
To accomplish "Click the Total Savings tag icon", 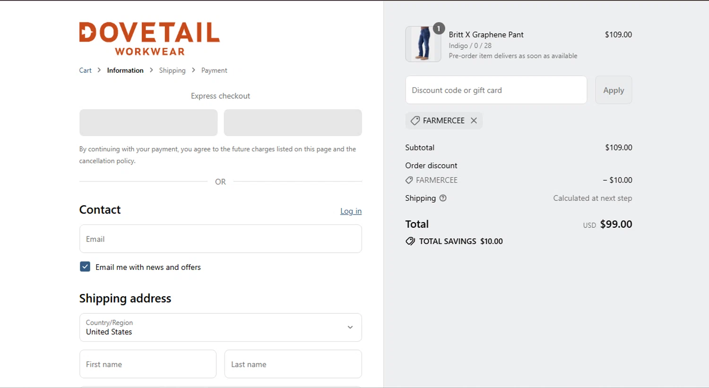I will (410, 241).
